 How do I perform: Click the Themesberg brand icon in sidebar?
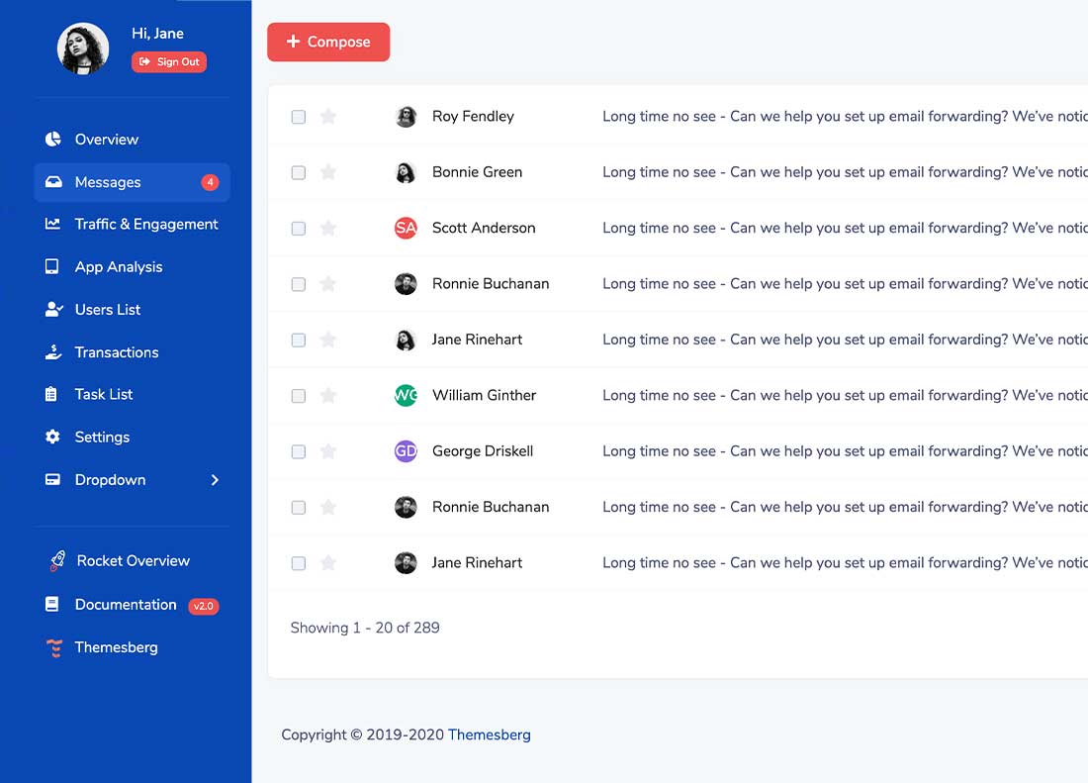55,647
